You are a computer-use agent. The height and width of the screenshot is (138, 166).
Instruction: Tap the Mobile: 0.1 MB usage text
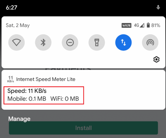pyautogui.click(x=27, y=99)
